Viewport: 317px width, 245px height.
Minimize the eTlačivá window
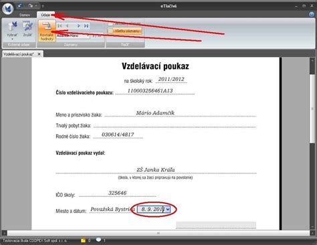[296, 6]
